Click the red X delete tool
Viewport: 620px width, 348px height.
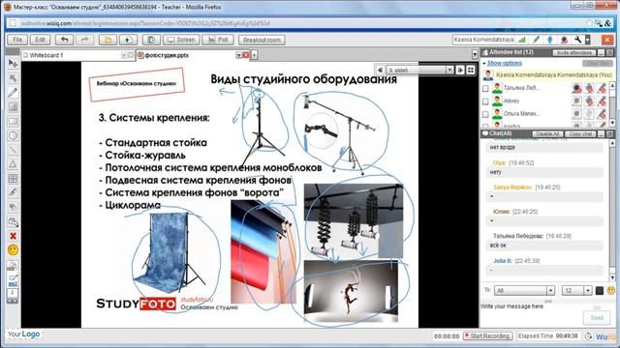pos(13,236)
